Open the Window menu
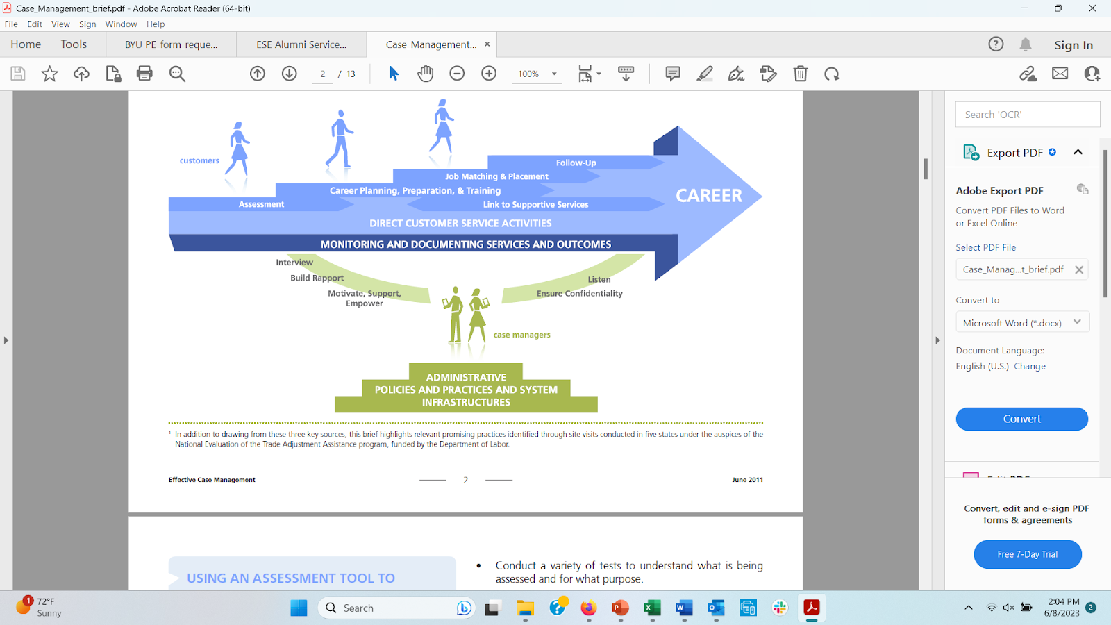Viewport: 1111px width, 625px height. tap(121, 24)
